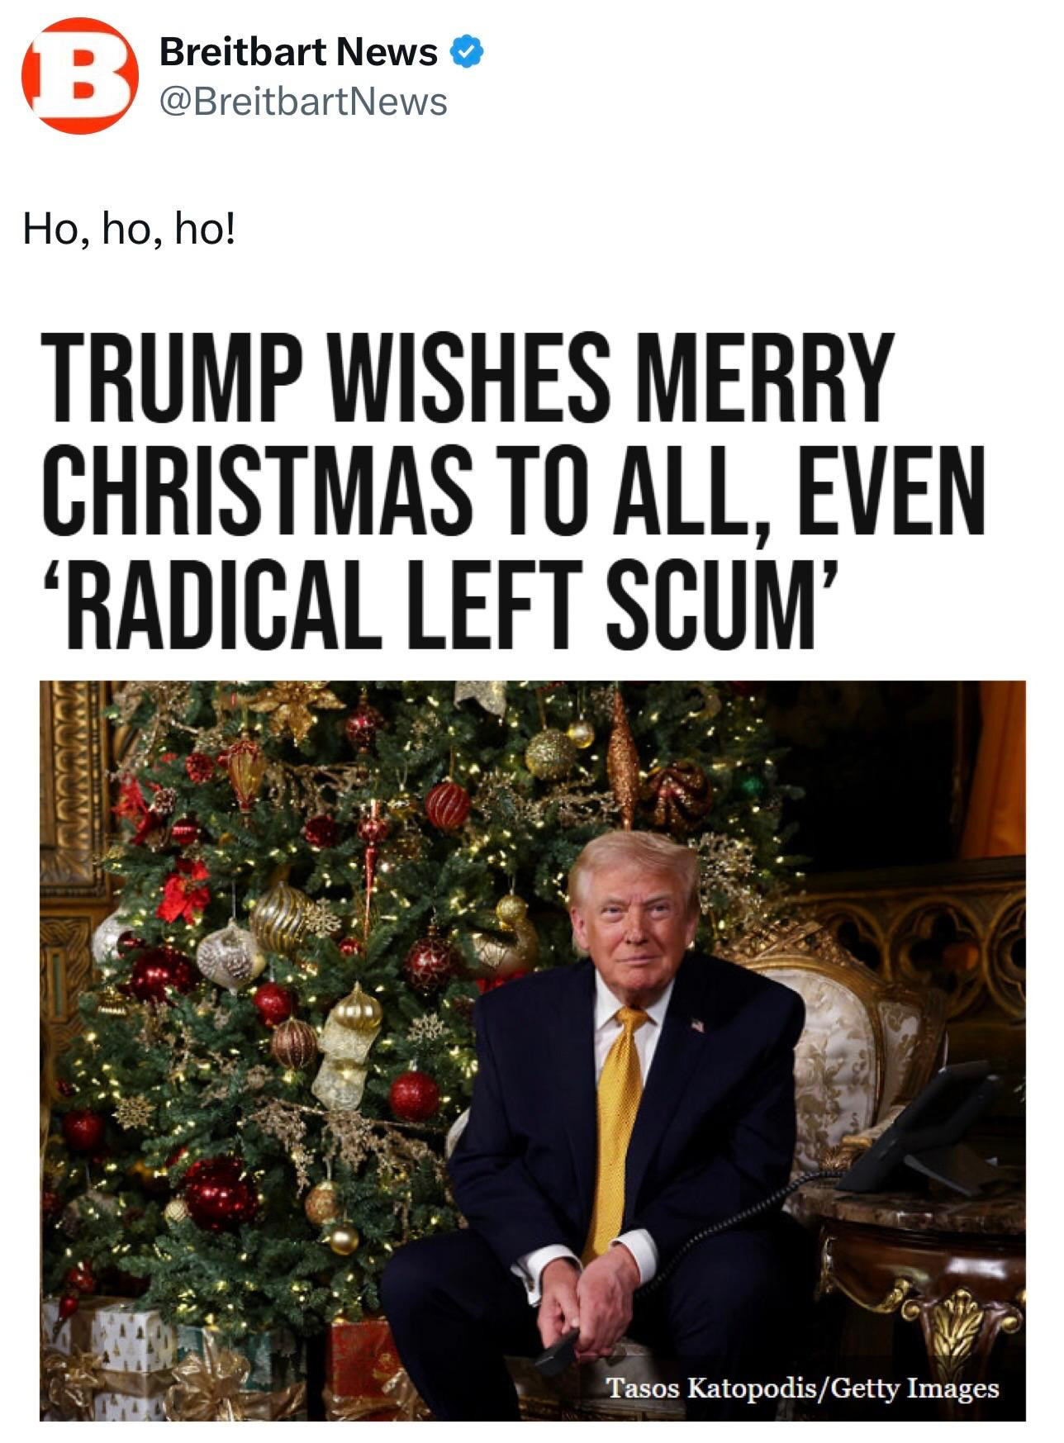1064x1443 pixels.
Task: Visit the @BreitbartNews handle link
Action: tap(303, 102)
